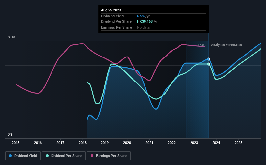Click the Aug 25 2023 tooltip date
The image size is (266, 165).
[111, 10]
